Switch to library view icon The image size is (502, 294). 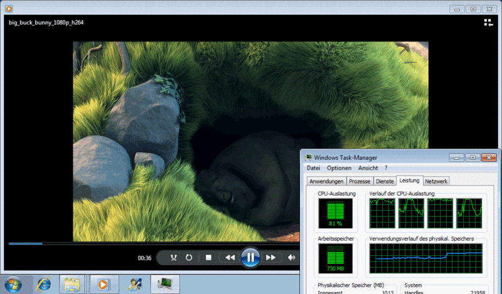(488, 23)
